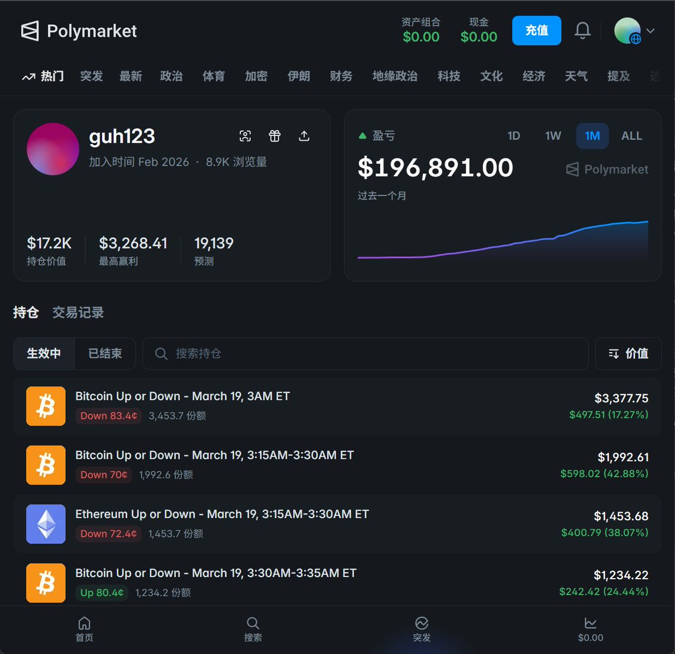Image resolution: width=675 pixels, height=654 pixels.
Task: Select the 加密 crypto tab
Action: tap(256, 76)
